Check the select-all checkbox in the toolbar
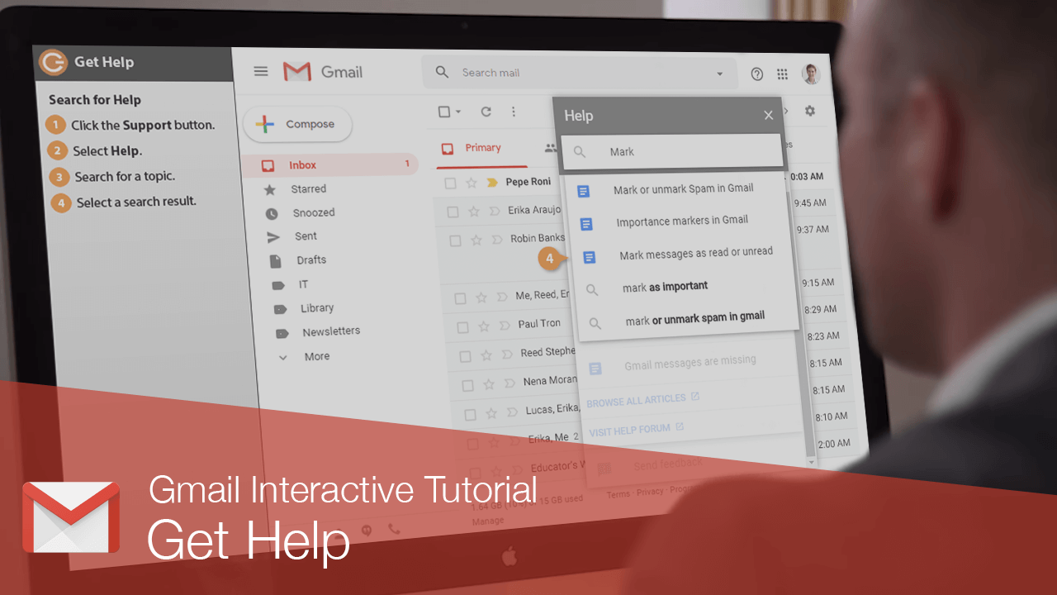 (443, 111)
